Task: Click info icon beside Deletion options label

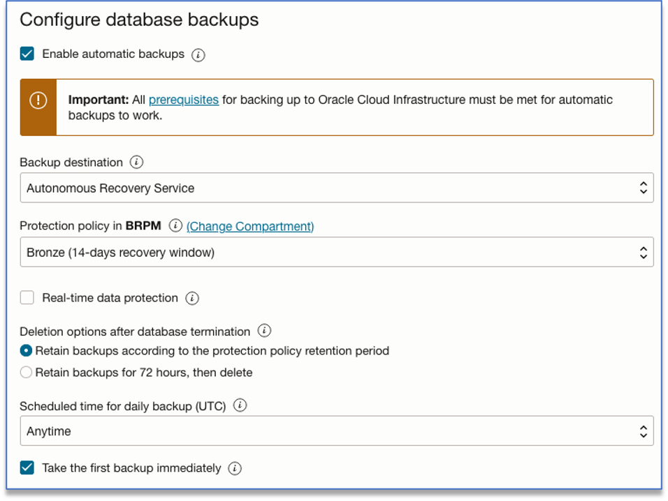Action: coord(264,331)
